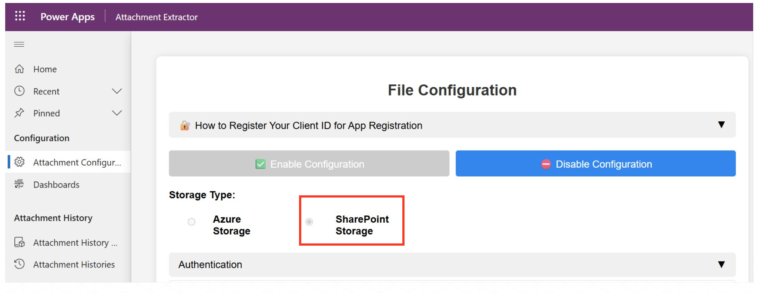The width and height of the screenshot is (758, 293).
Task: Expand the Pinned chevron in sidebar
Action: tap(117, 113)
